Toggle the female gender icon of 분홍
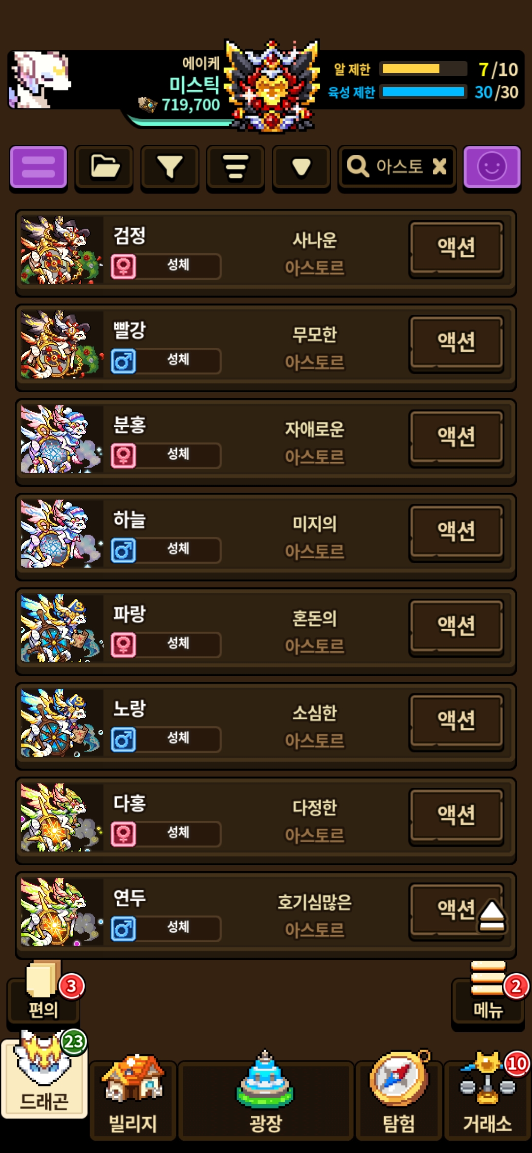The width and height of the screenshot is (532, 1153). pos(123,455)
